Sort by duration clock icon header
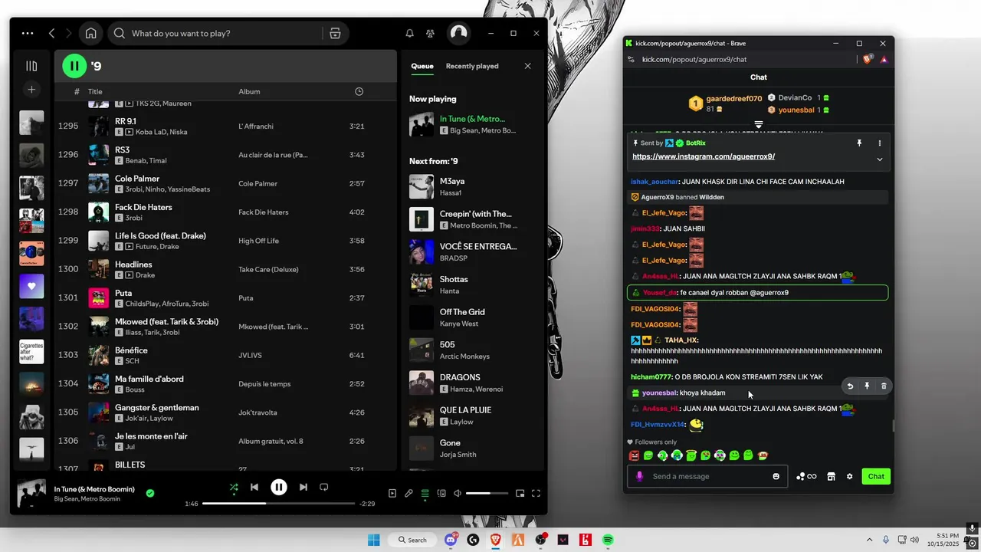This screenshot has width=981, height=552. point(359,91)
